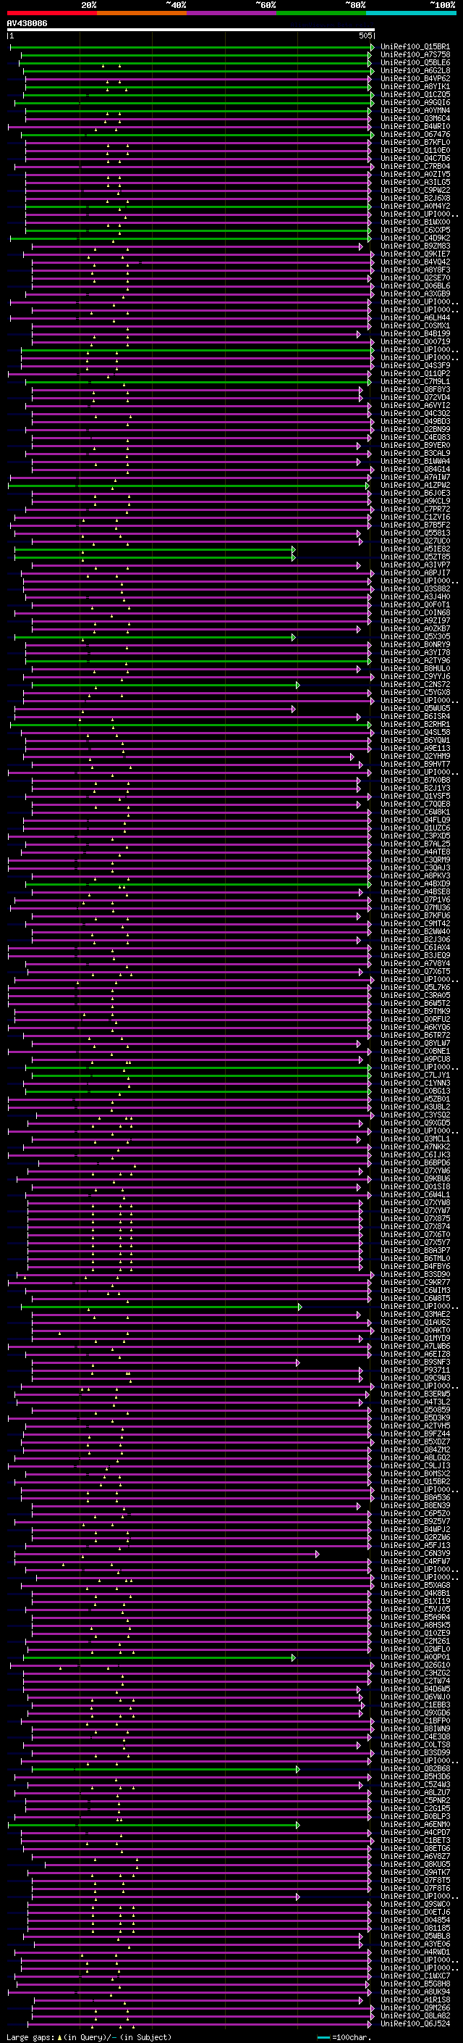This screenshot has width=463, height=2043.
Task: Select the UniRef100_A0YMN4 label
Action: coord(415,110)
